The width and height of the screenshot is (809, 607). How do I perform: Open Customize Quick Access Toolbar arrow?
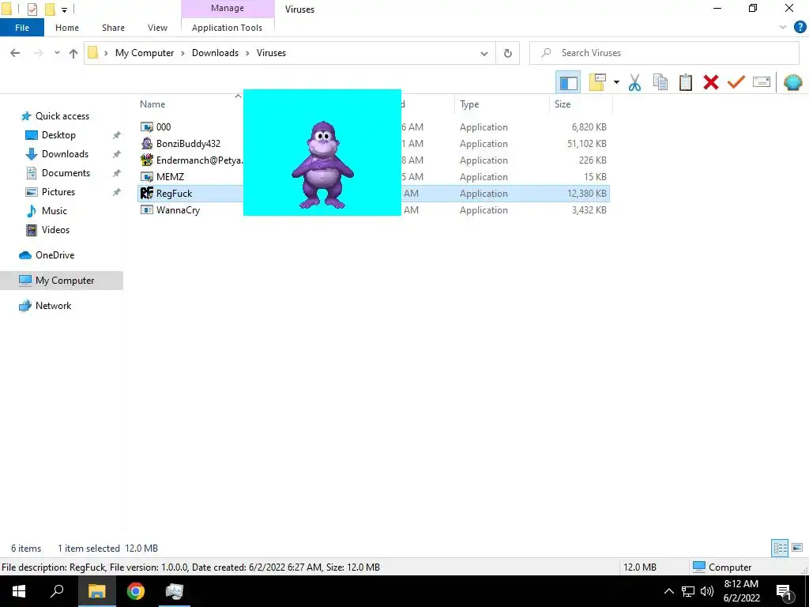(x=65, y=9)
